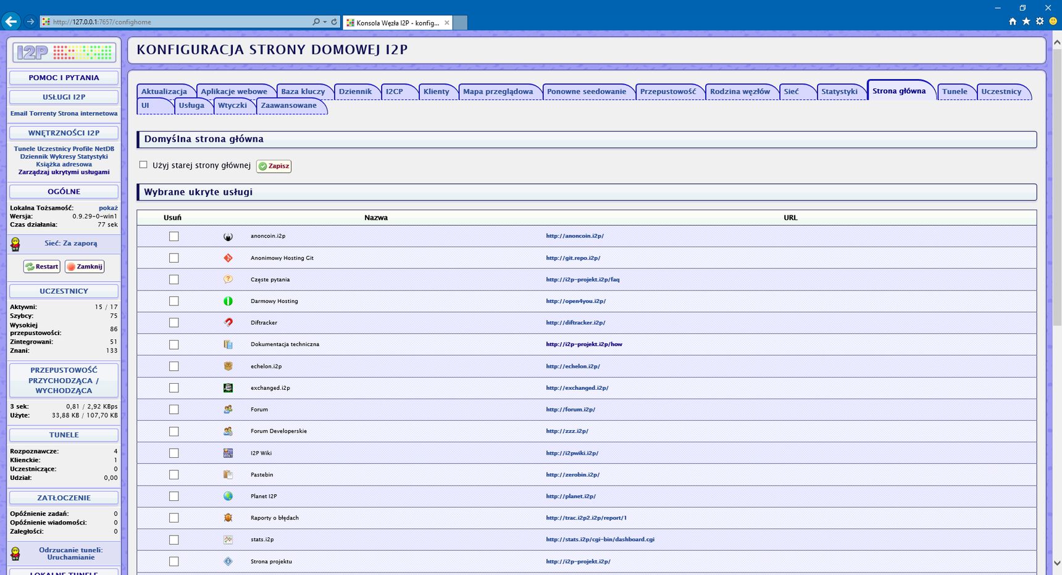Screen dimensions: 1062x575
Task: Click the Dokumentacja techniczna icon
Action: click(x=228, y=344)
